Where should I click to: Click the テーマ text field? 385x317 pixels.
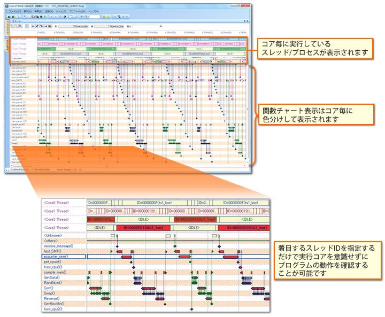(95, 17)
